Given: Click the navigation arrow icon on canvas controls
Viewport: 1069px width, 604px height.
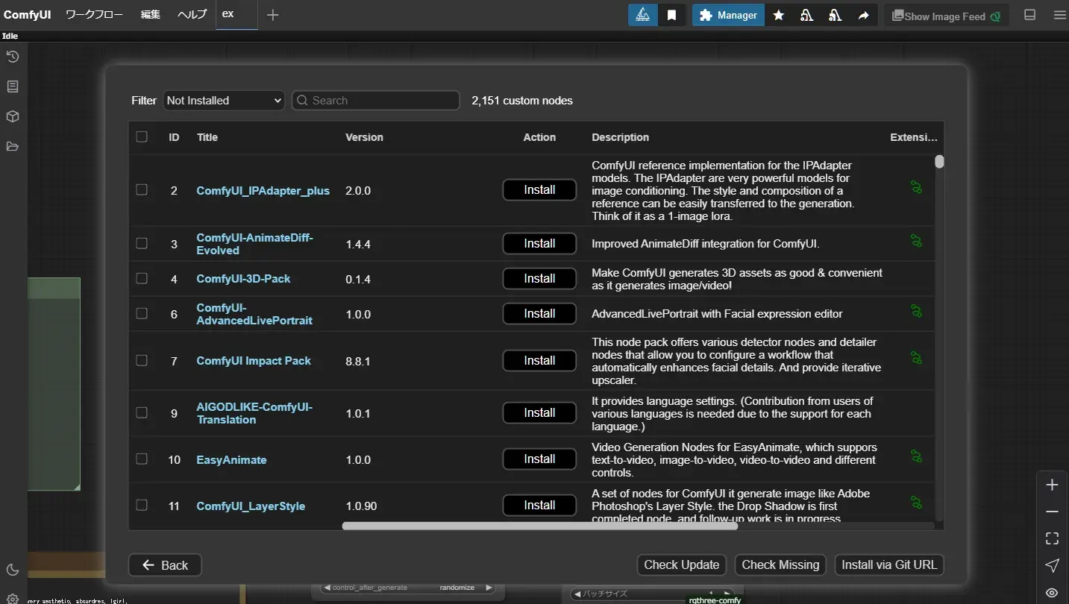Looking at the screenshot, I should (x=1052, y=565).
